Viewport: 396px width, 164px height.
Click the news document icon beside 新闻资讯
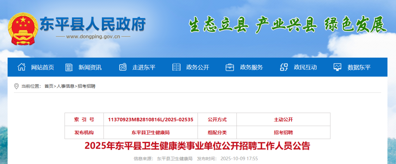coord(69,67)
